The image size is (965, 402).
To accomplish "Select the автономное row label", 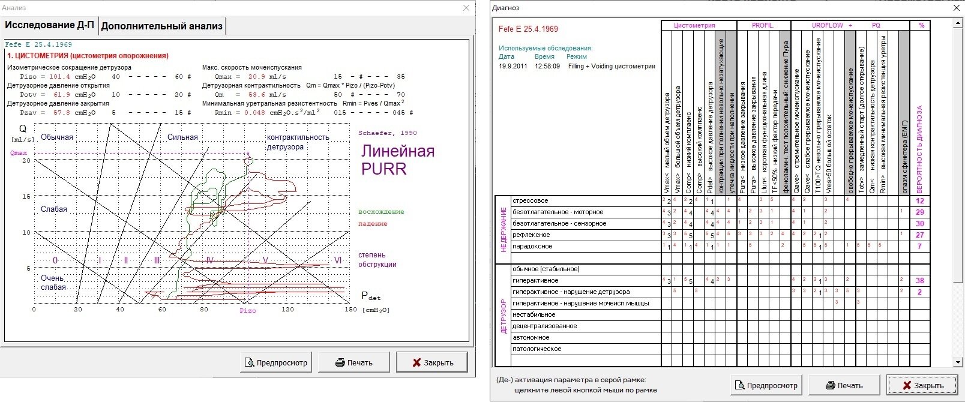I will click(x=531, y=338).
